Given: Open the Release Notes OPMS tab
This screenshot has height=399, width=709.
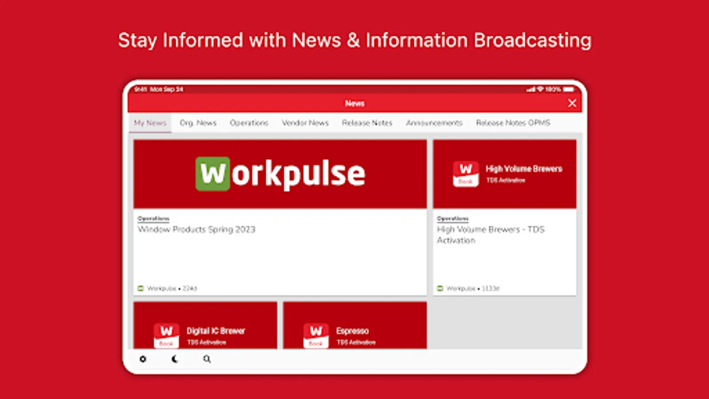Looking at the screenshot, I should 513,123.
